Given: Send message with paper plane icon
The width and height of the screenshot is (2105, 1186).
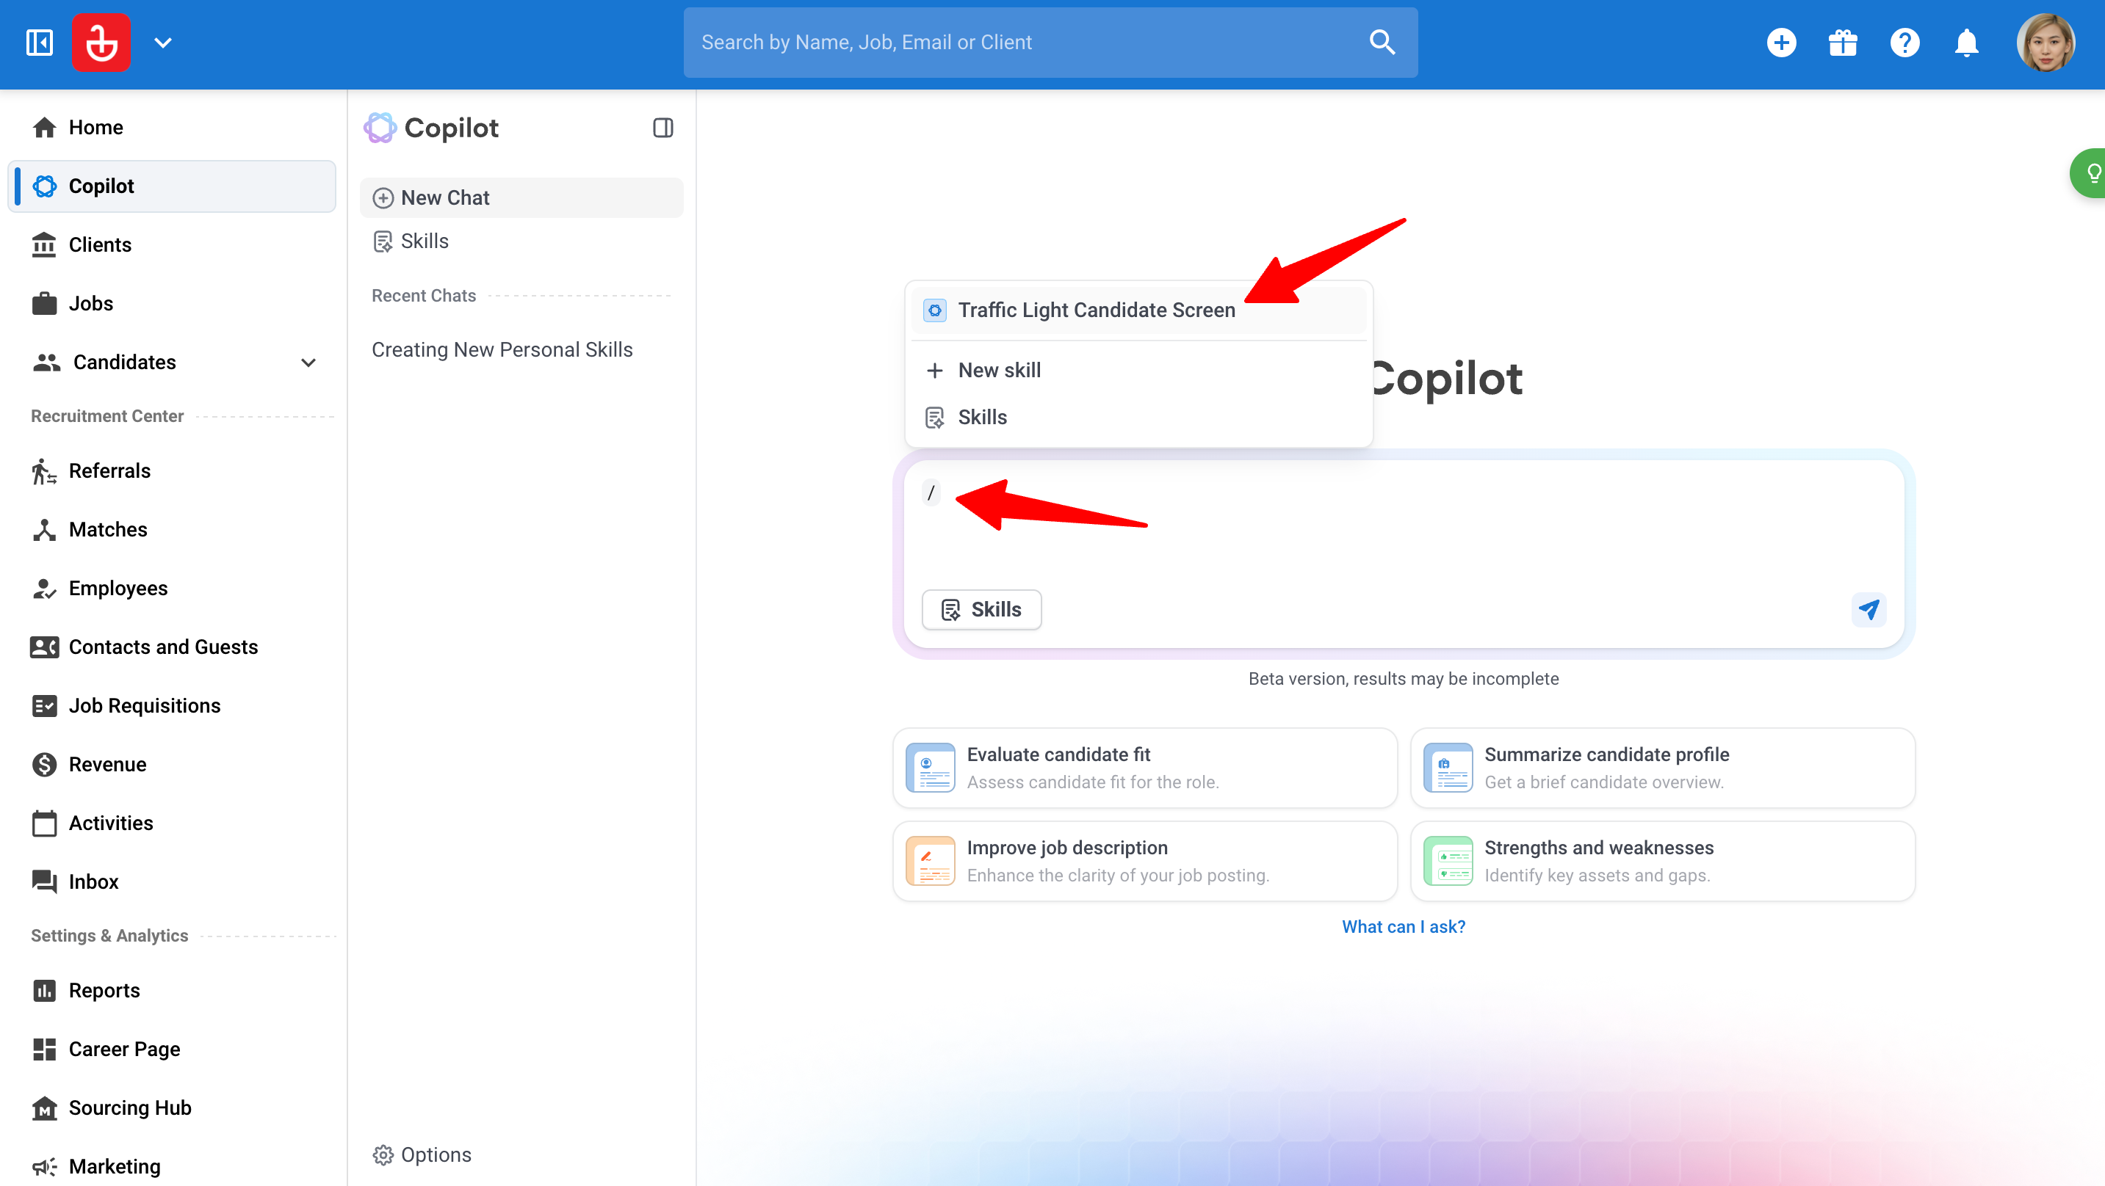Looking at the screenshot, I should tap(1868, 609).
